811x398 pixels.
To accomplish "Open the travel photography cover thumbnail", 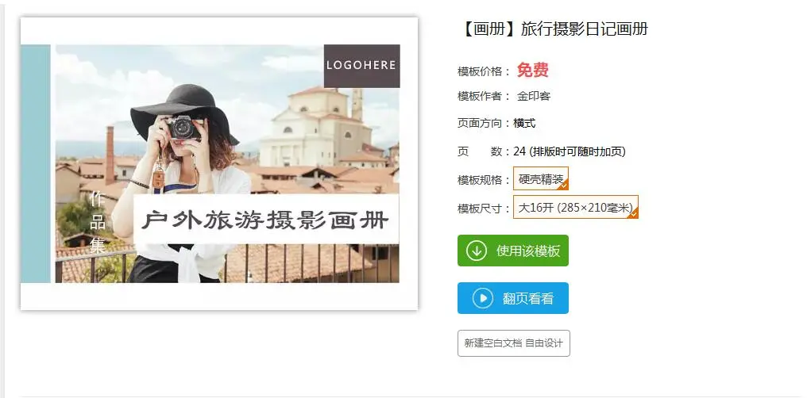I will (219, 163).
